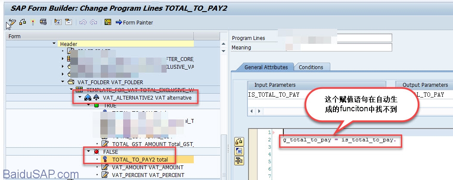Viewport: 453px width, 180px height.
Task: Run the Check icon in toolbar
Action: pos(23,22)
